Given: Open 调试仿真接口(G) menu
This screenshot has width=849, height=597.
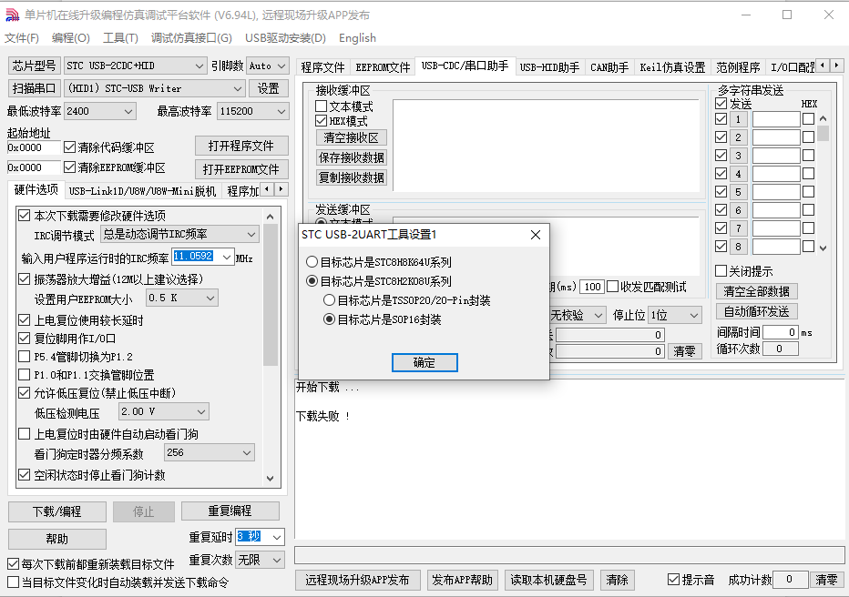Looking at the screenshot, I should point(191,38).
